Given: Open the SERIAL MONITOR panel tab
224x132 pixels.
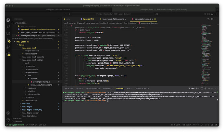Looking at the screenshot, I should pos(142,89).
